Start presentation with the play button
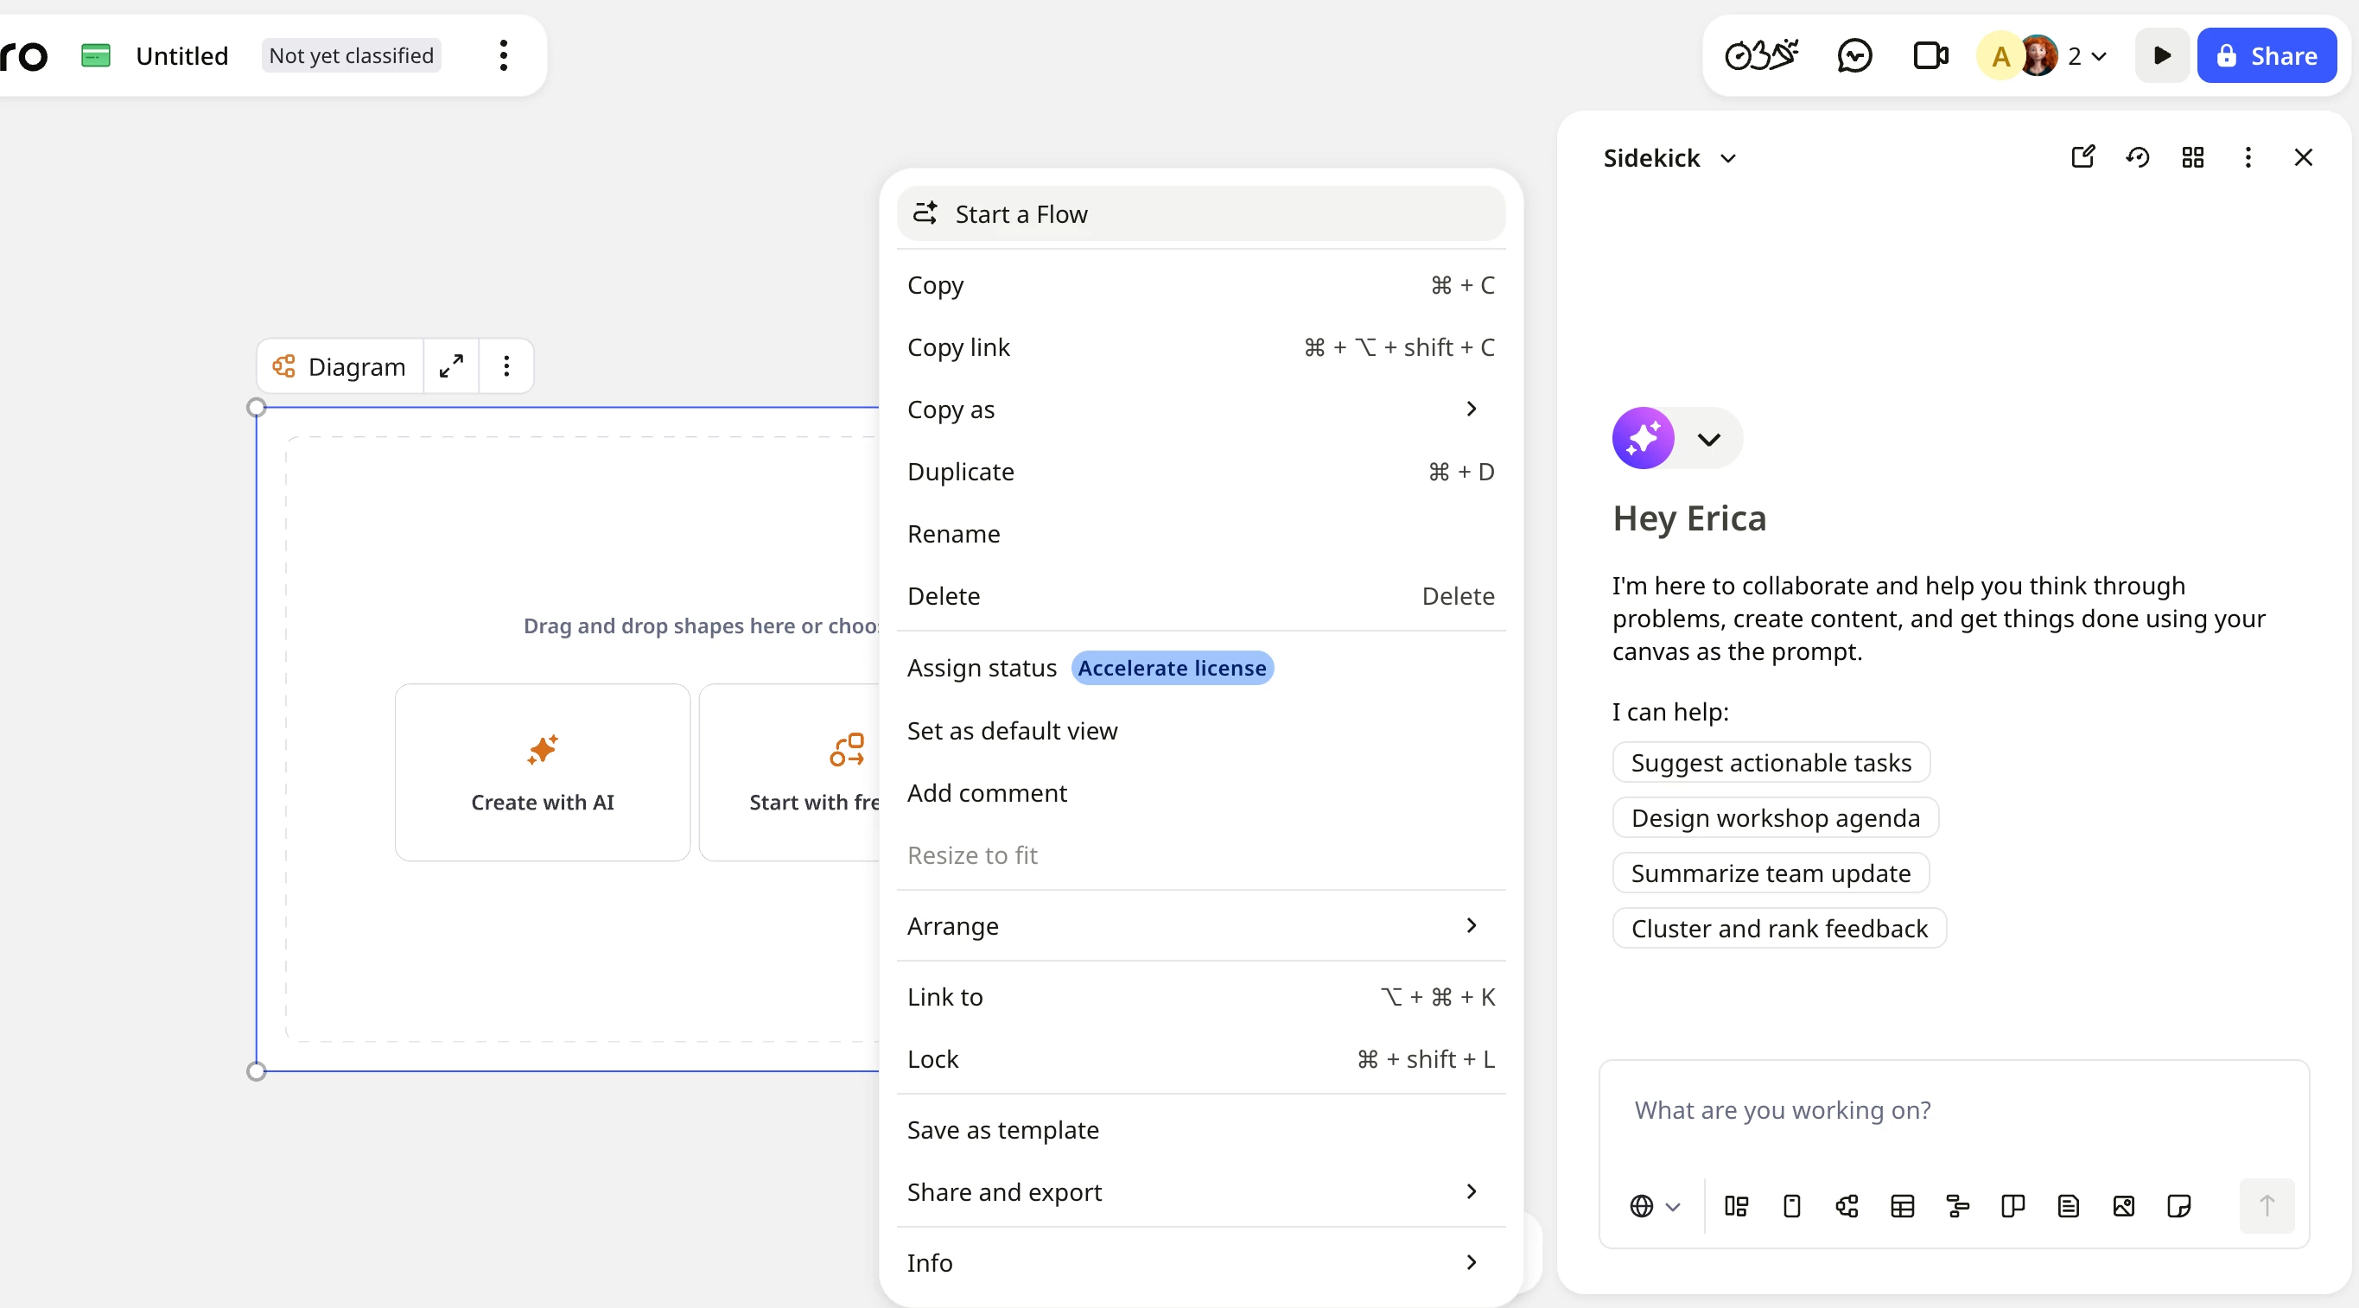Image resolution: width=2359 pixels, height=1308 pixels. (x=2161, y=56)
